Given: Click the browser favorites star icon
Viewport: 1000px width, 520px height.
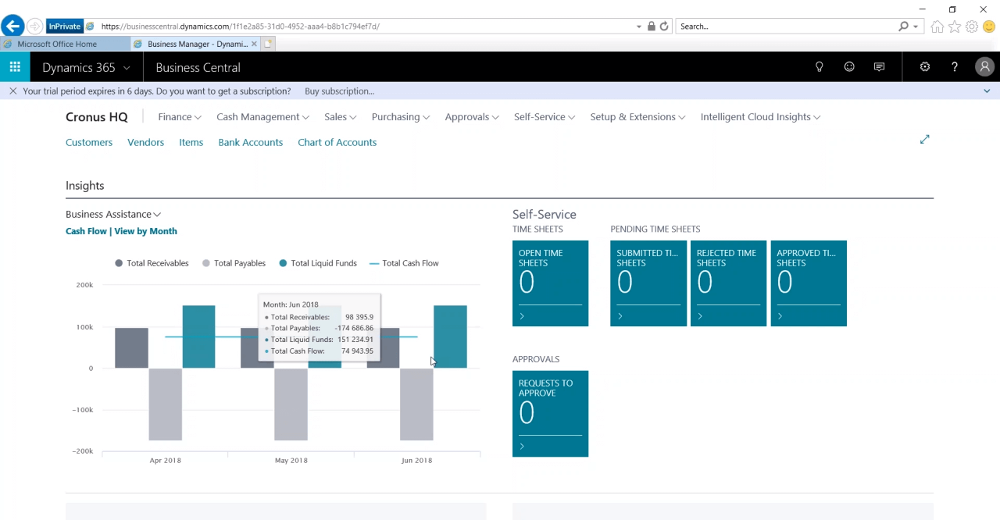Looking at the screenshot, I should 955,27.
